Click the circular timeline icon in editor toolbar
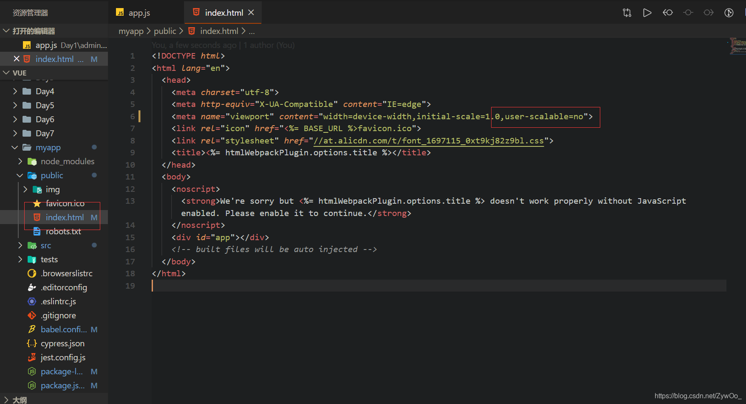Image resolution: width=746 pixels, height=404 pixels. (x=729, y=13)
